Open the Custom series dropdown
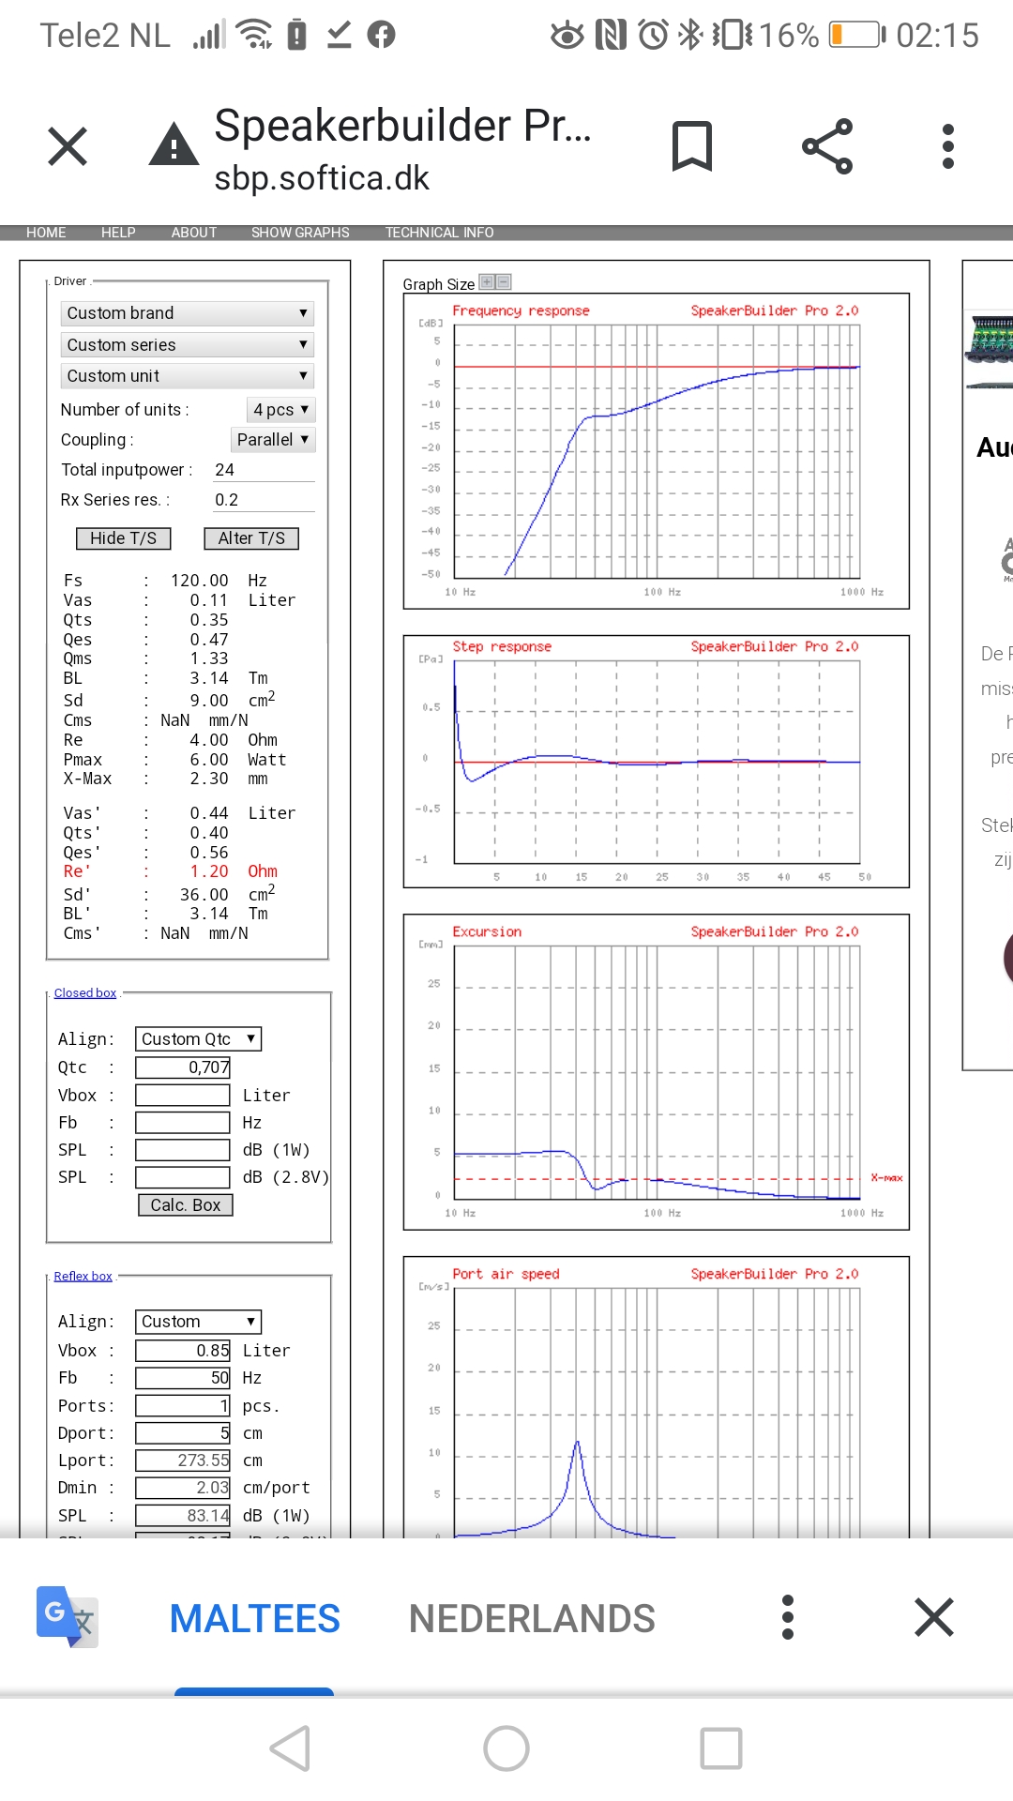 tap(187, 344)
